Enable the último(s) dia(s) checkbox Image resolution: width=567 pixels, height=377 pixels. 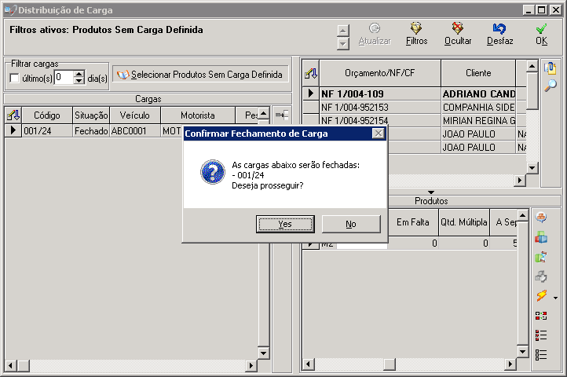(14, 78)
